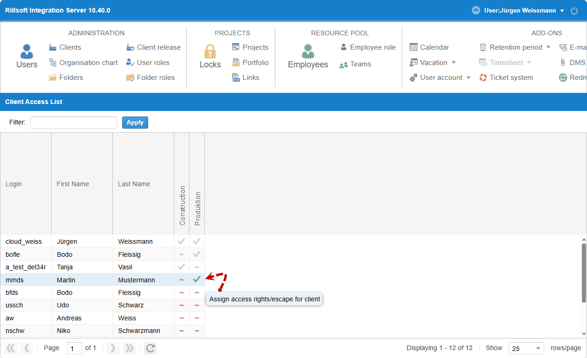The height and width of the screenshot is (358, 587).
Task: Sort by the First Name column header
Action: [82, 184]
